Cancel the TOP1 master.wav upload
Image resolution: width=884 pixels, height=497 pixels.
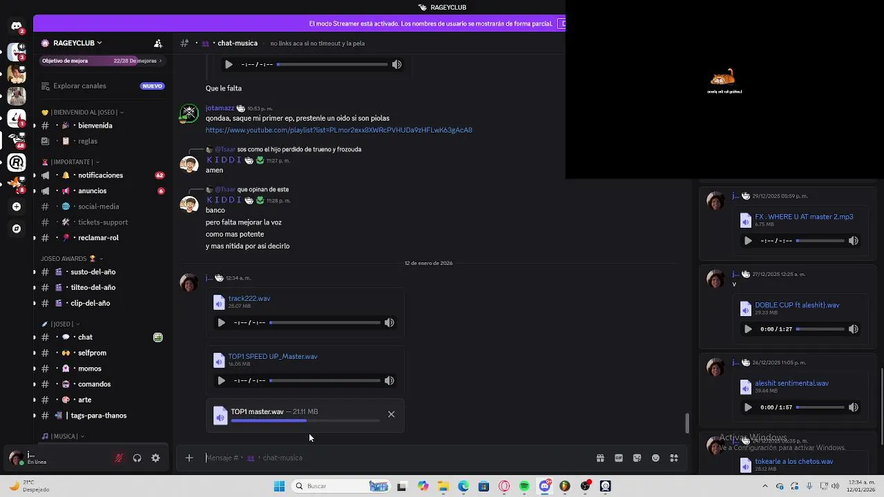pos(392,414)
